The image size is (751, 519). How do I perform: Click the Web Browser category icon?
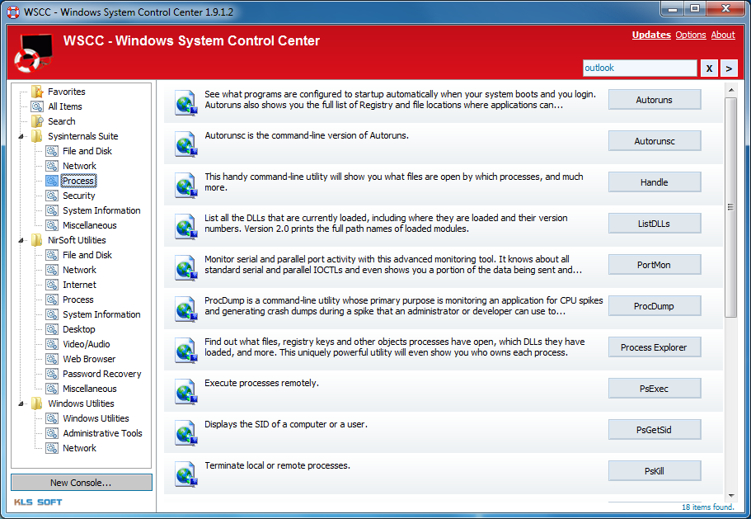[52, 359]
